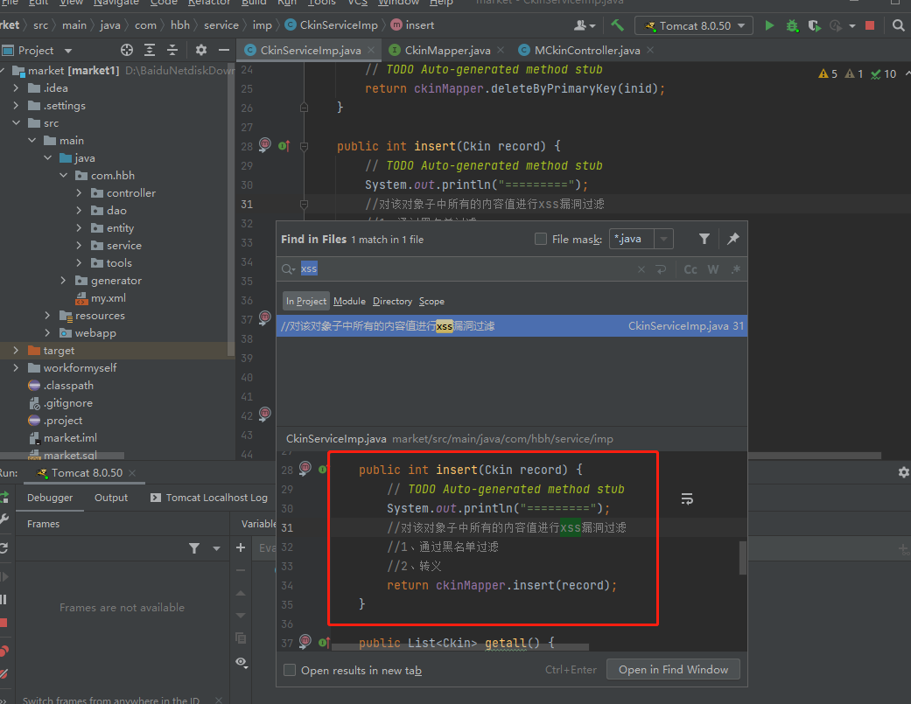The width and height of the screenshot is (911, 704).
Task: Stop the running Tomcat process
Action: tap(870, 25)
